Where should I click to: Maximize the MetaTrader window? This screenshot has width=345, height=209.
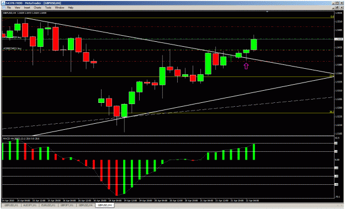click(337, 3)
